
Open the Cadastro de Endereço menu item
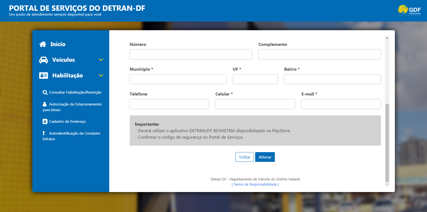pyautogui.click(x=67, y=122)
